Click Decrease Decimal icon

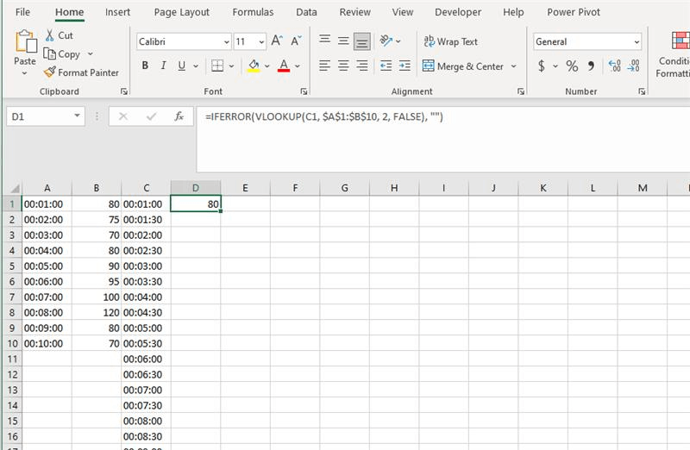pyautogui.click(x=633, y=66)
